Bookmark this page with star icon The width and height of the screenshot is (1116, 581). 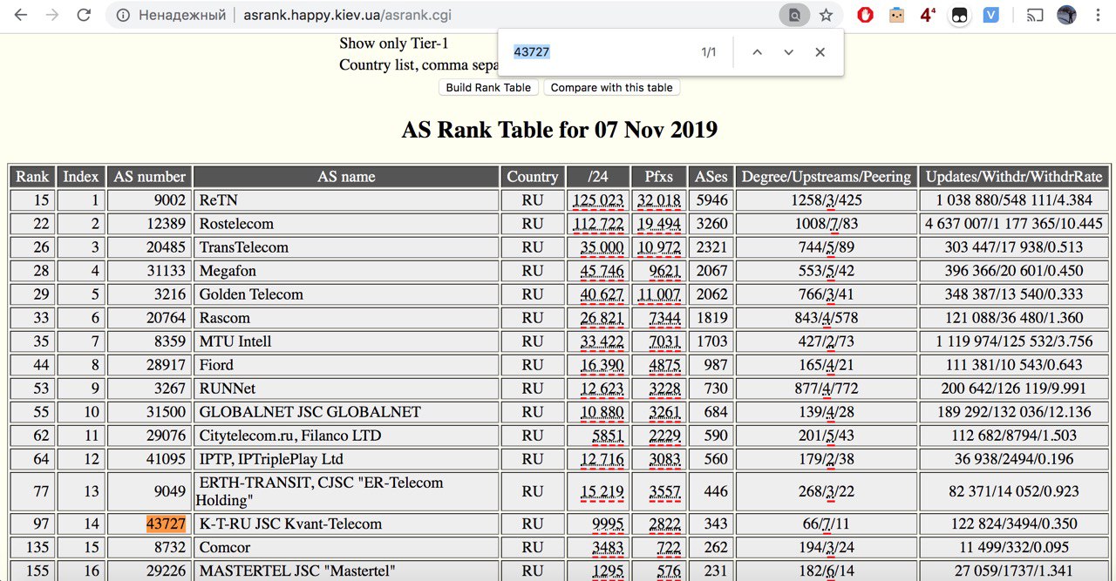tap(826, 15)
